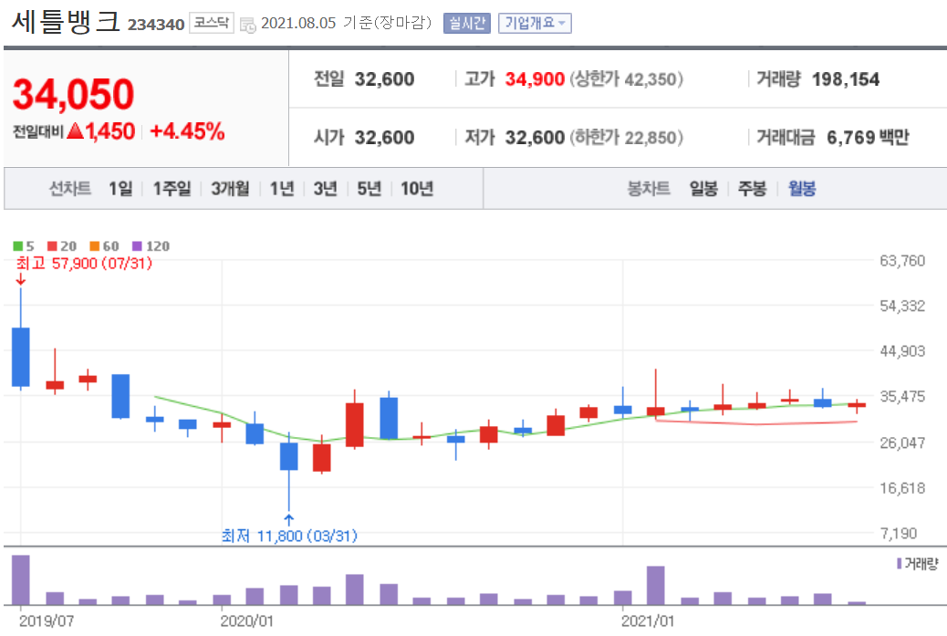Click the orange 60 moving average swatch
The image size is (947, 636).
95,245
